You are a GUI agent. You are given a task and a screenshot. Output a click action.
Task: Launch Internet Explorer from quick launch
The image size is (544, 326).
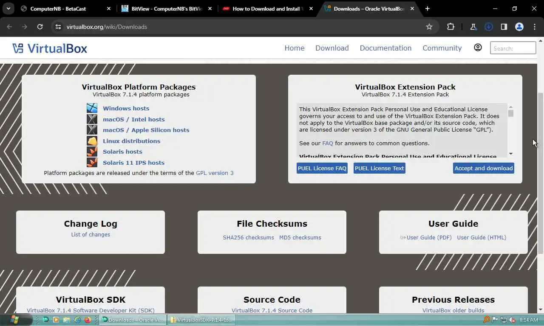point(77,320)
